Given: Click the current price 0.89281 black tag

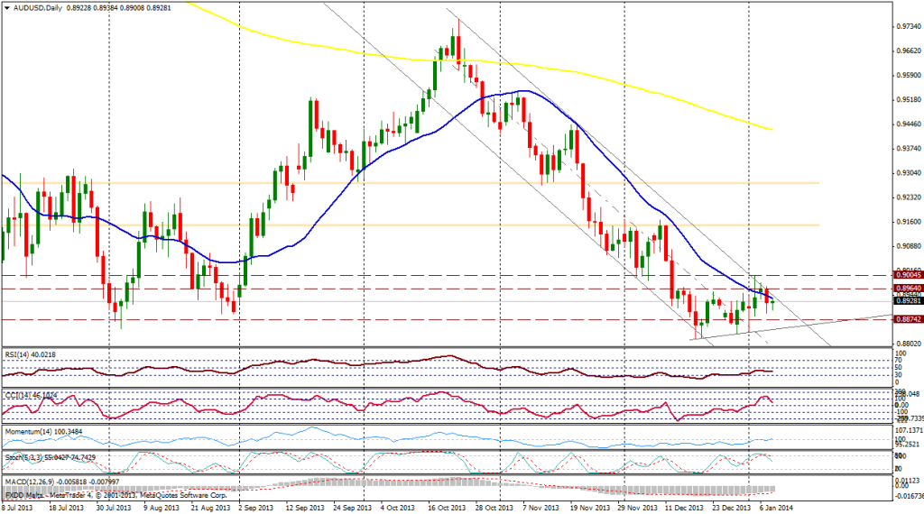Looking at the screenshot, I should 906,300.
